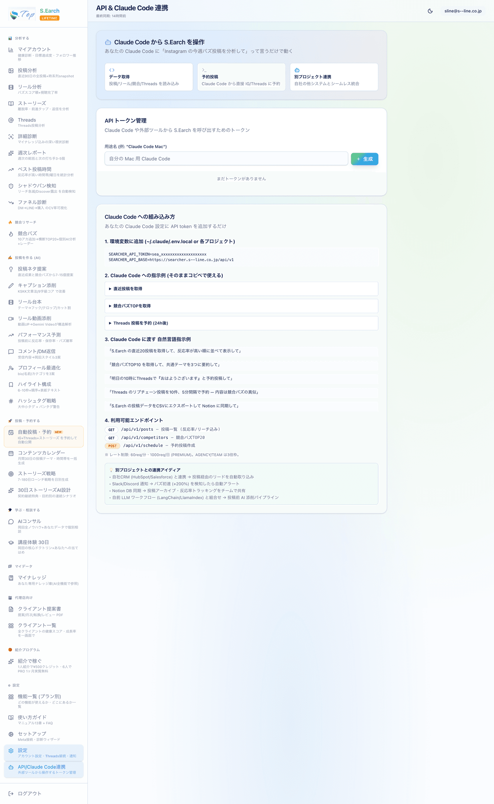Toggle dark mode moon icon
This screenshot has width=494, height=804.
click(x=430, y=11)
